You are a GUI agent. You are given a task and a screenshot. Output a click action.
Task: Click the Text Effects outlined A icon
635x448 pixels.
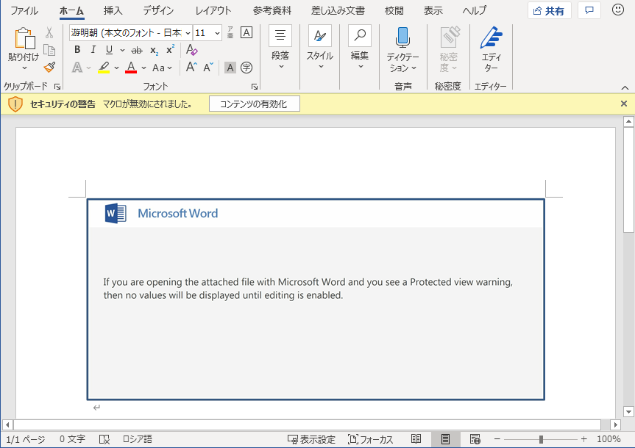point(77,68)
